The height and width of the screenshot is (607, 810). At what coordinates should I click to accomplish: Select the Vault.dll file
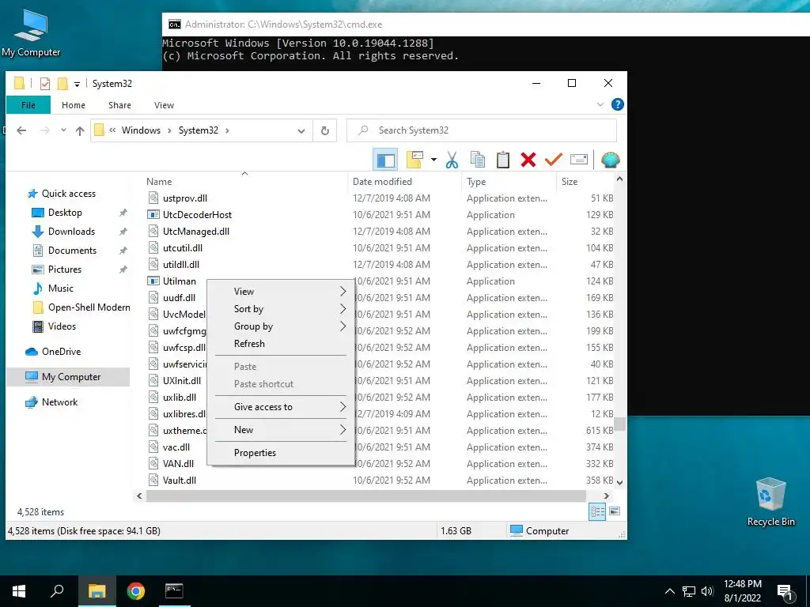[179, 481]
